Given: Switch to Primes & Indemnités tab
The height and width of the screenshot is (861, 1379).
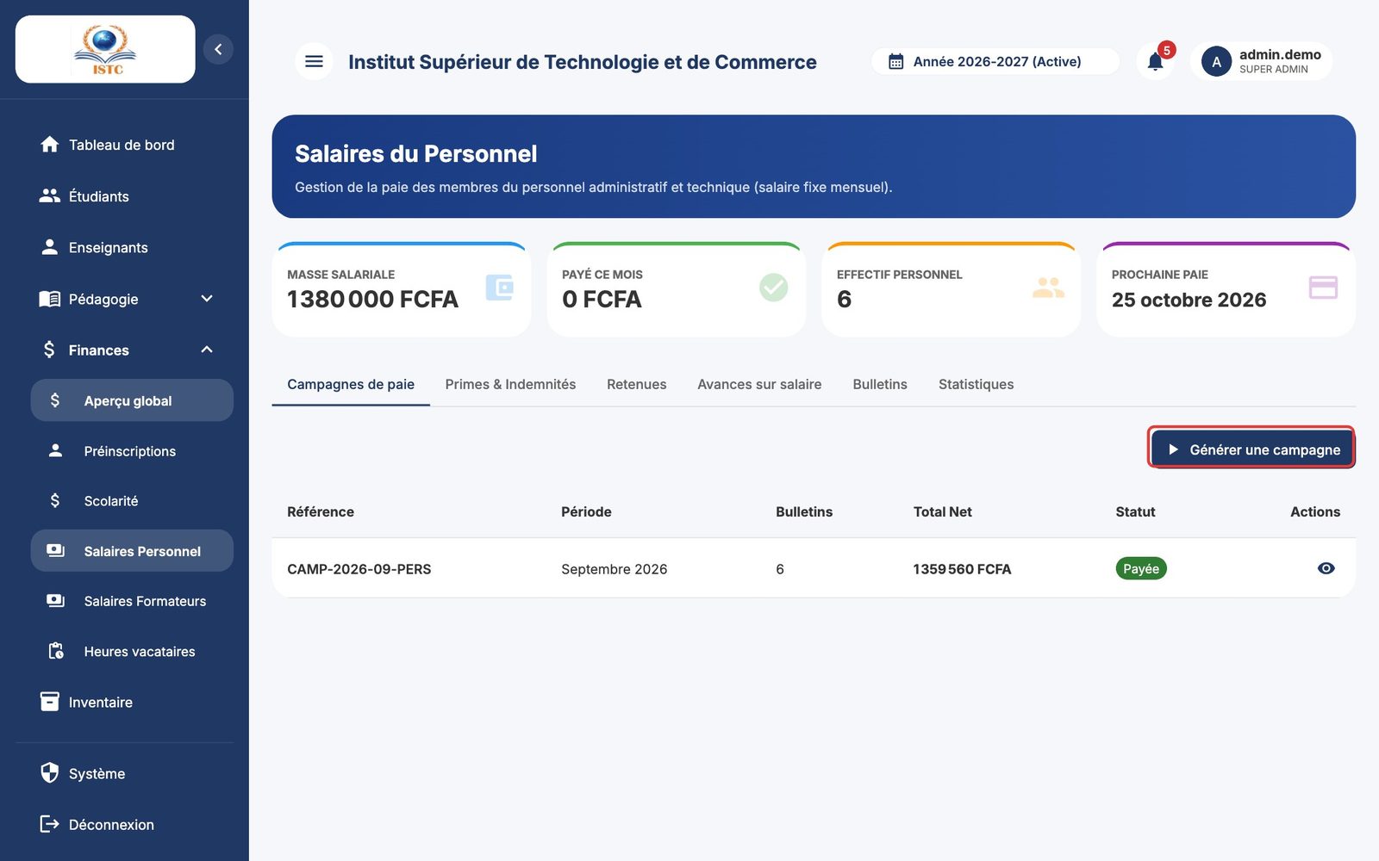Looking at the screenshot, I should [x=510, y=384].
